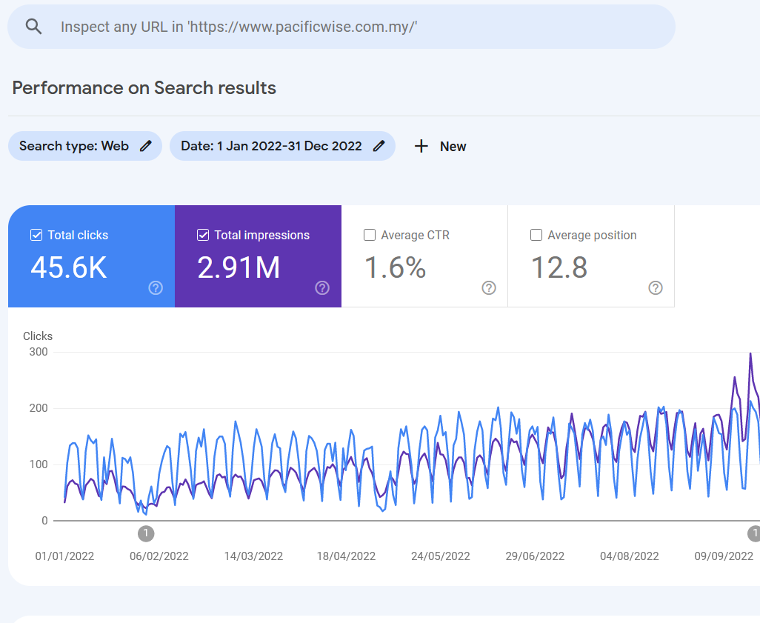Screen dimensions: 760x623
Task: Uncheck the Total impressions checkbox
Action: tap(203, 235)
